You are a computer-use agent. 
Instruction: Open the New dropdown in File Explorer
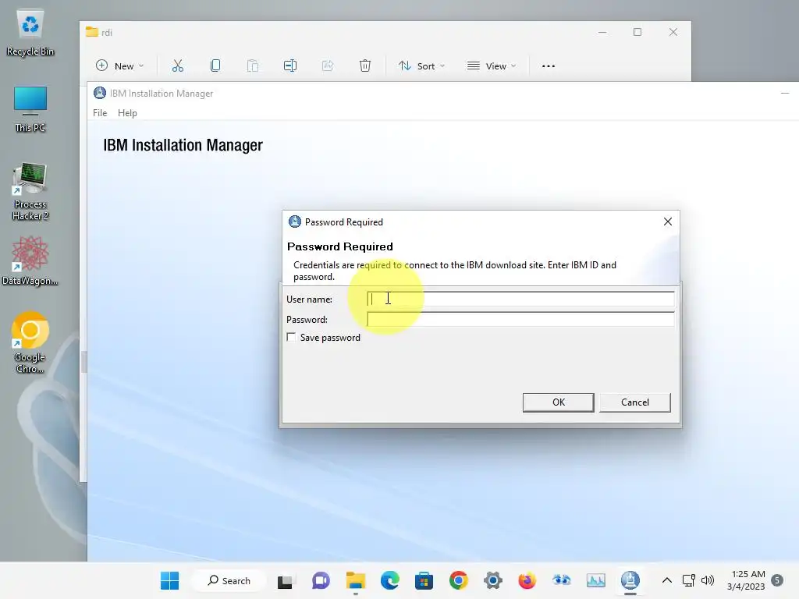point(120,66)
